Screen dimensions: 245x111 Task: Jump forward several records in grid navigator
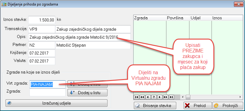point(165,97)
